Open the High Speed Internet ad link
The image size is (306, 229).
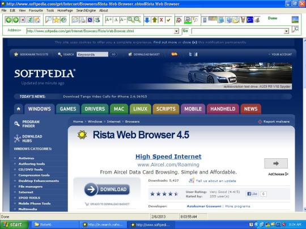coord(168,157)
